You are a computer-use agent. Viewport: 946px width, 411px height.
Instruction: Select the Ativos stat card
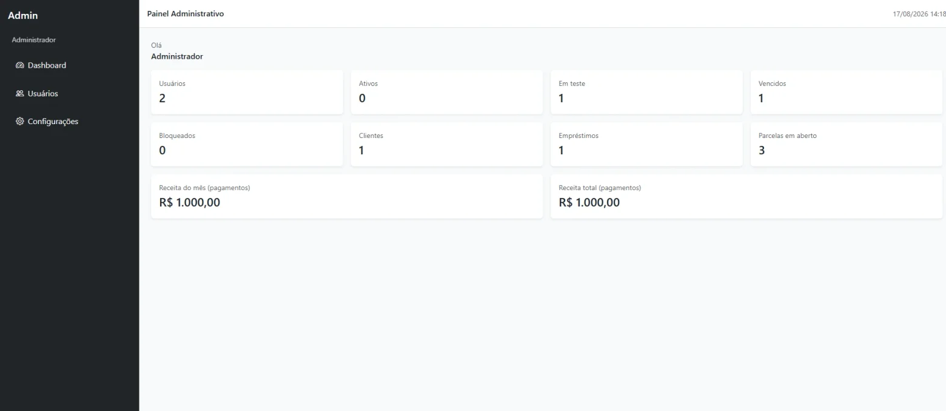tap(447, 92)
